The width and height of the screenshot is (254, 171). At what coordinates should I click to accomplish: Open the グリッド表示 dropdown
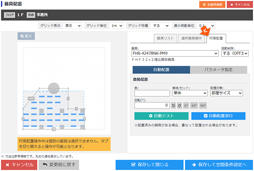tap(73, 26)
